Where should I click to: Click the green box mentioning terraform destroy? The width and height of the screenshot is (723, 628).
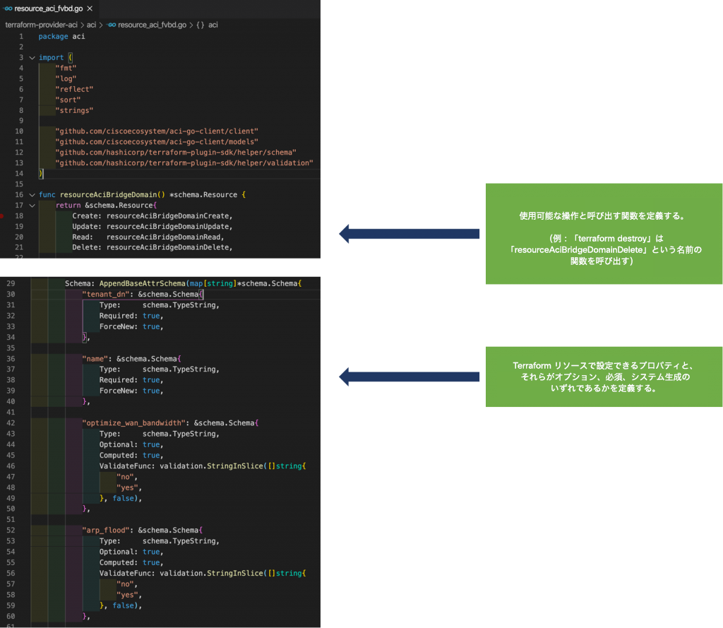click(603, 234)
